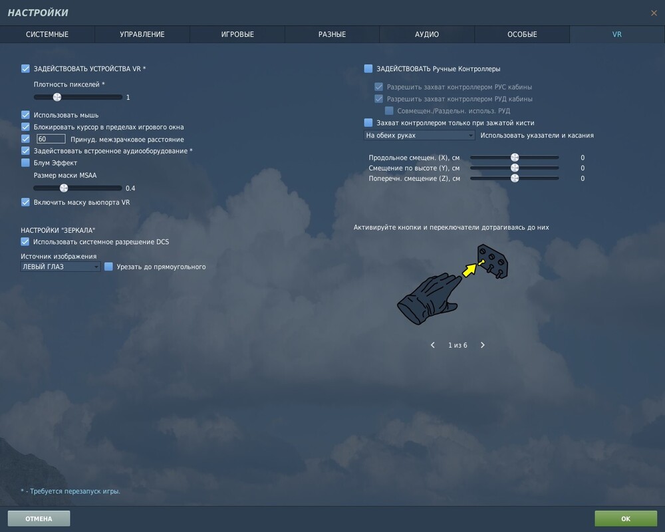Adjust Продольное смещен. (X) slider

pyautogui.click(x=515, y=158)
